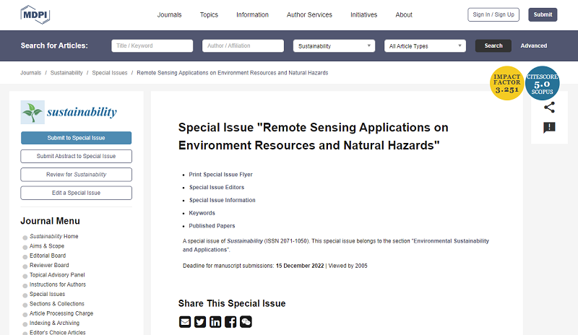The height and width of the screenshot is (335, 578).
Task: Open the Author Services menu
Action: point(309,15)
